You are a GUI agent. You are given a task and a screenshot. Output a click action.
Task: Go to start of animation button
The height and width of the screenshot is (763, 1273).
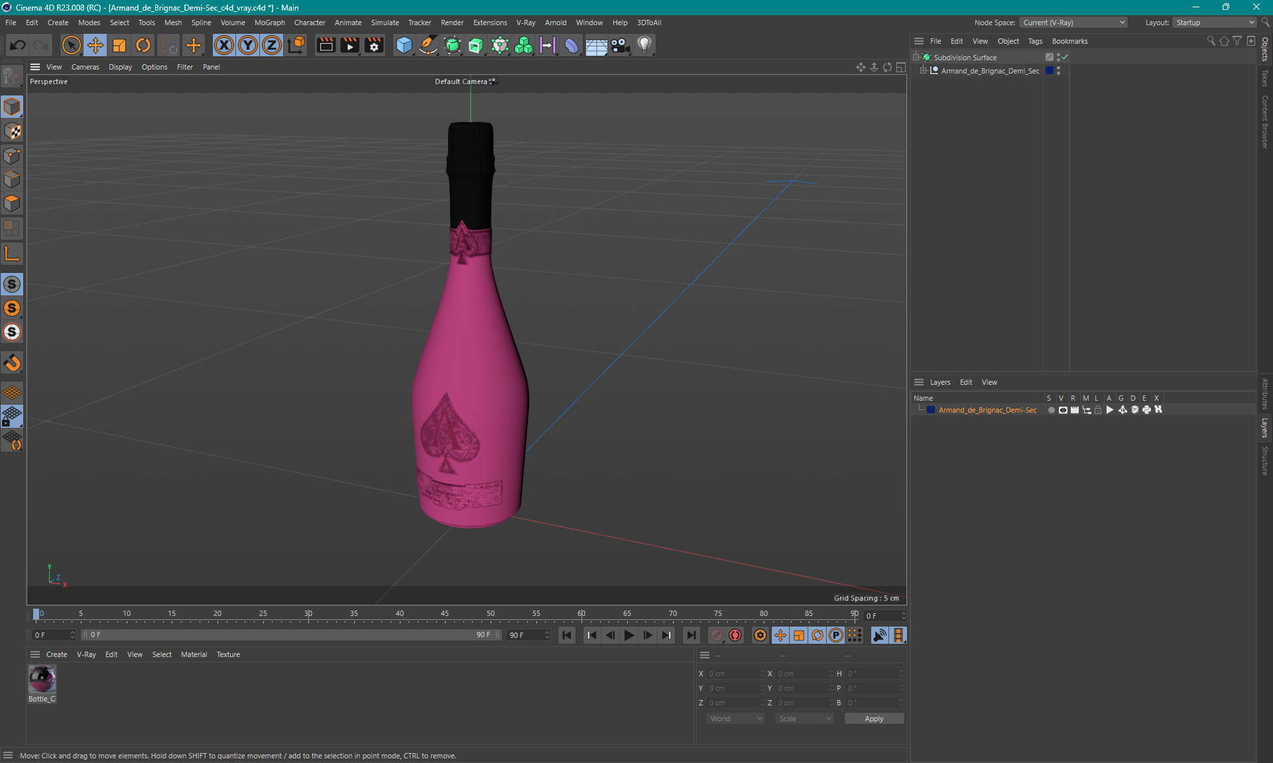(566, 635)
